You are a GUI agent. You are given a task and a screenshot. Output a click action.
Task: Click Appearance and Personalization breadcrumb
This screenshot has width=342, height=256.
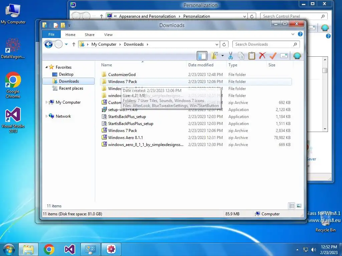(147, 16)
